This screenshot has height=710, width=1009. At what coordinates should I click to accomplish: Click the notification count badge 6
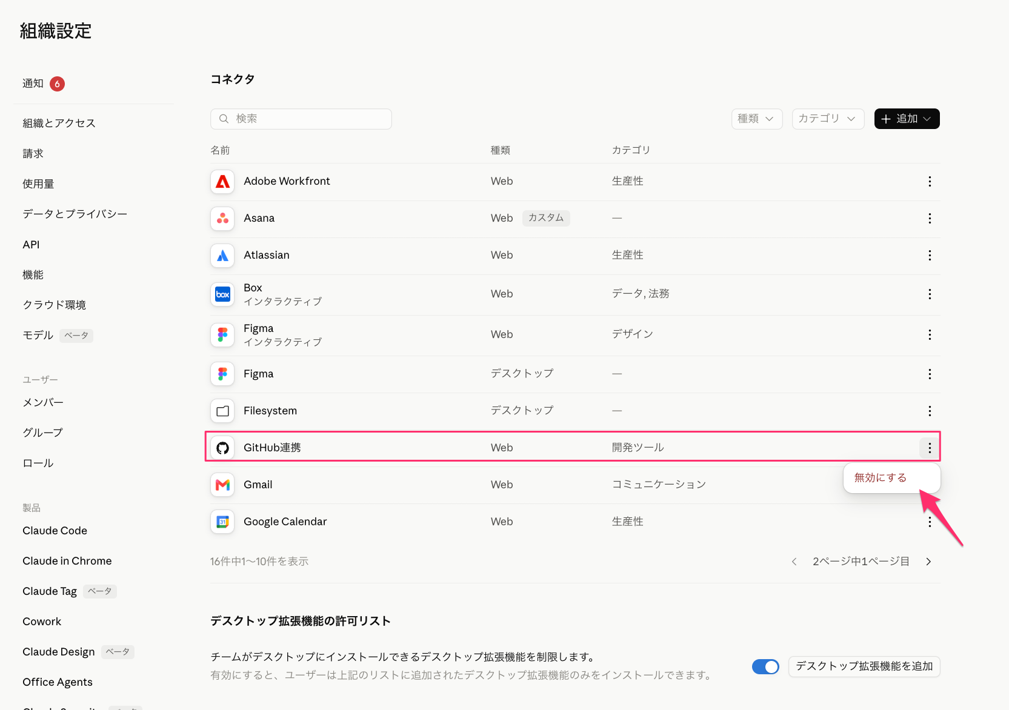coord(57,84)
